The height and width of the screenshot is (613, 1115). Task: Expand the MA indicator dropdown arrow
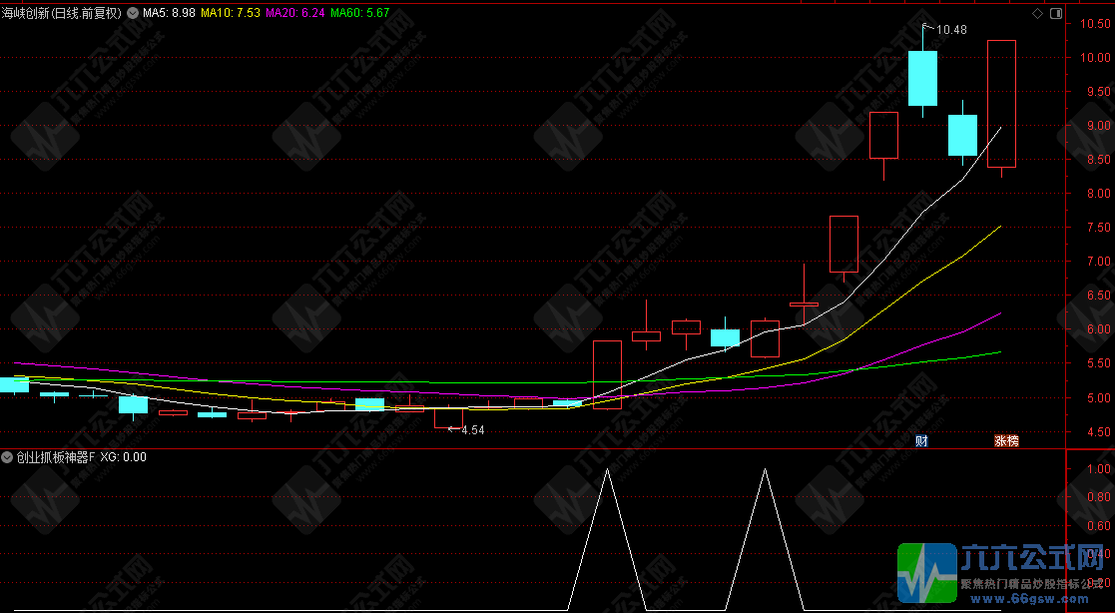point(133,14)
